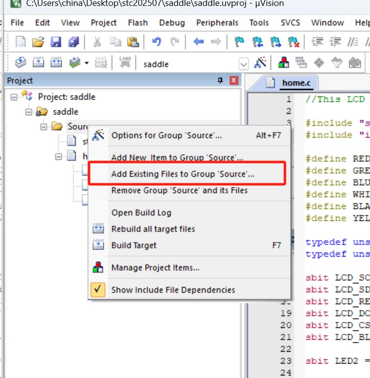The image size is (370, 378).
Task: Open Target Options via the magic wand icon
Action: coord(260,62)
